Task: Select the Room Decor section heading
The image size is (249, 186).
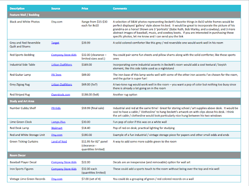Action: 18,155
